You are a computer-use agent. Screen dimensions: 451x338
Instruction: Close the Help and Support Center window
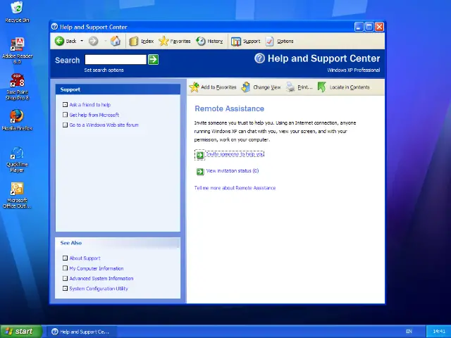tap(379, 27)
